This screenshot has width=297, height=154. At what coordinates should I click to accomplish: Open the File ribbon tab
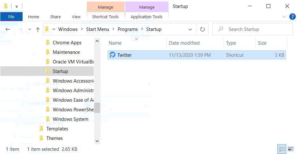[11, 17]
